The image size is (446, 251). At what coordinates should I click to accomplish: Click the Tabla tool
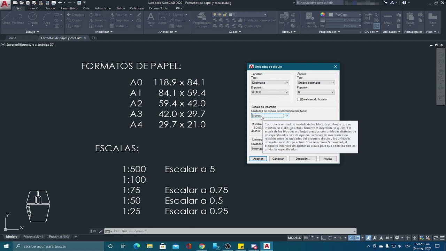click(x=176, y=26)
